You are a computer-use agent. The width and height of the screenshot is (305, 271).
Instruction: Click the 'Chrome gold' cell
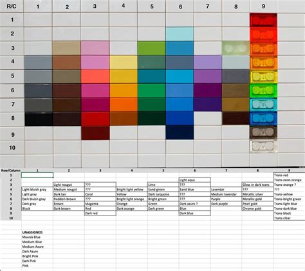pyautogui.click(x=257, y=208)
